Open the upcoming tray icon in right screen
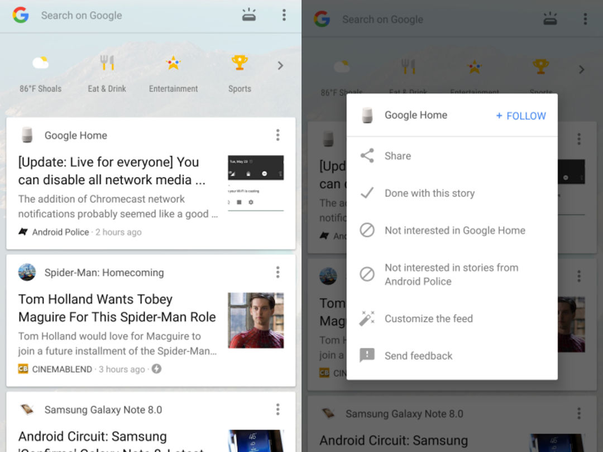Image resolution: width=603 pixels, height=452 pixels. [550, 19]
